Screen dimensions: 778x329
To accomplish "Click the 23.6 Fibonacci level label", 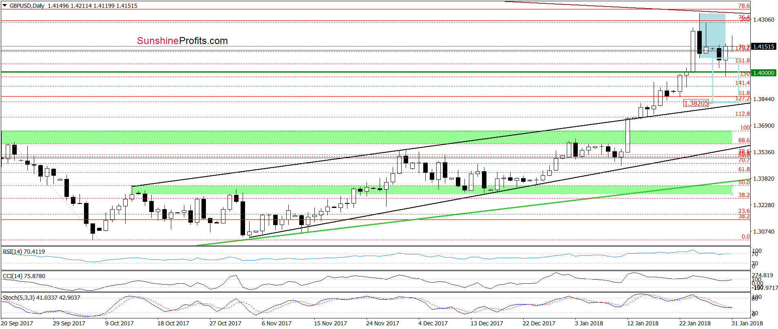I will coord(744,211).
